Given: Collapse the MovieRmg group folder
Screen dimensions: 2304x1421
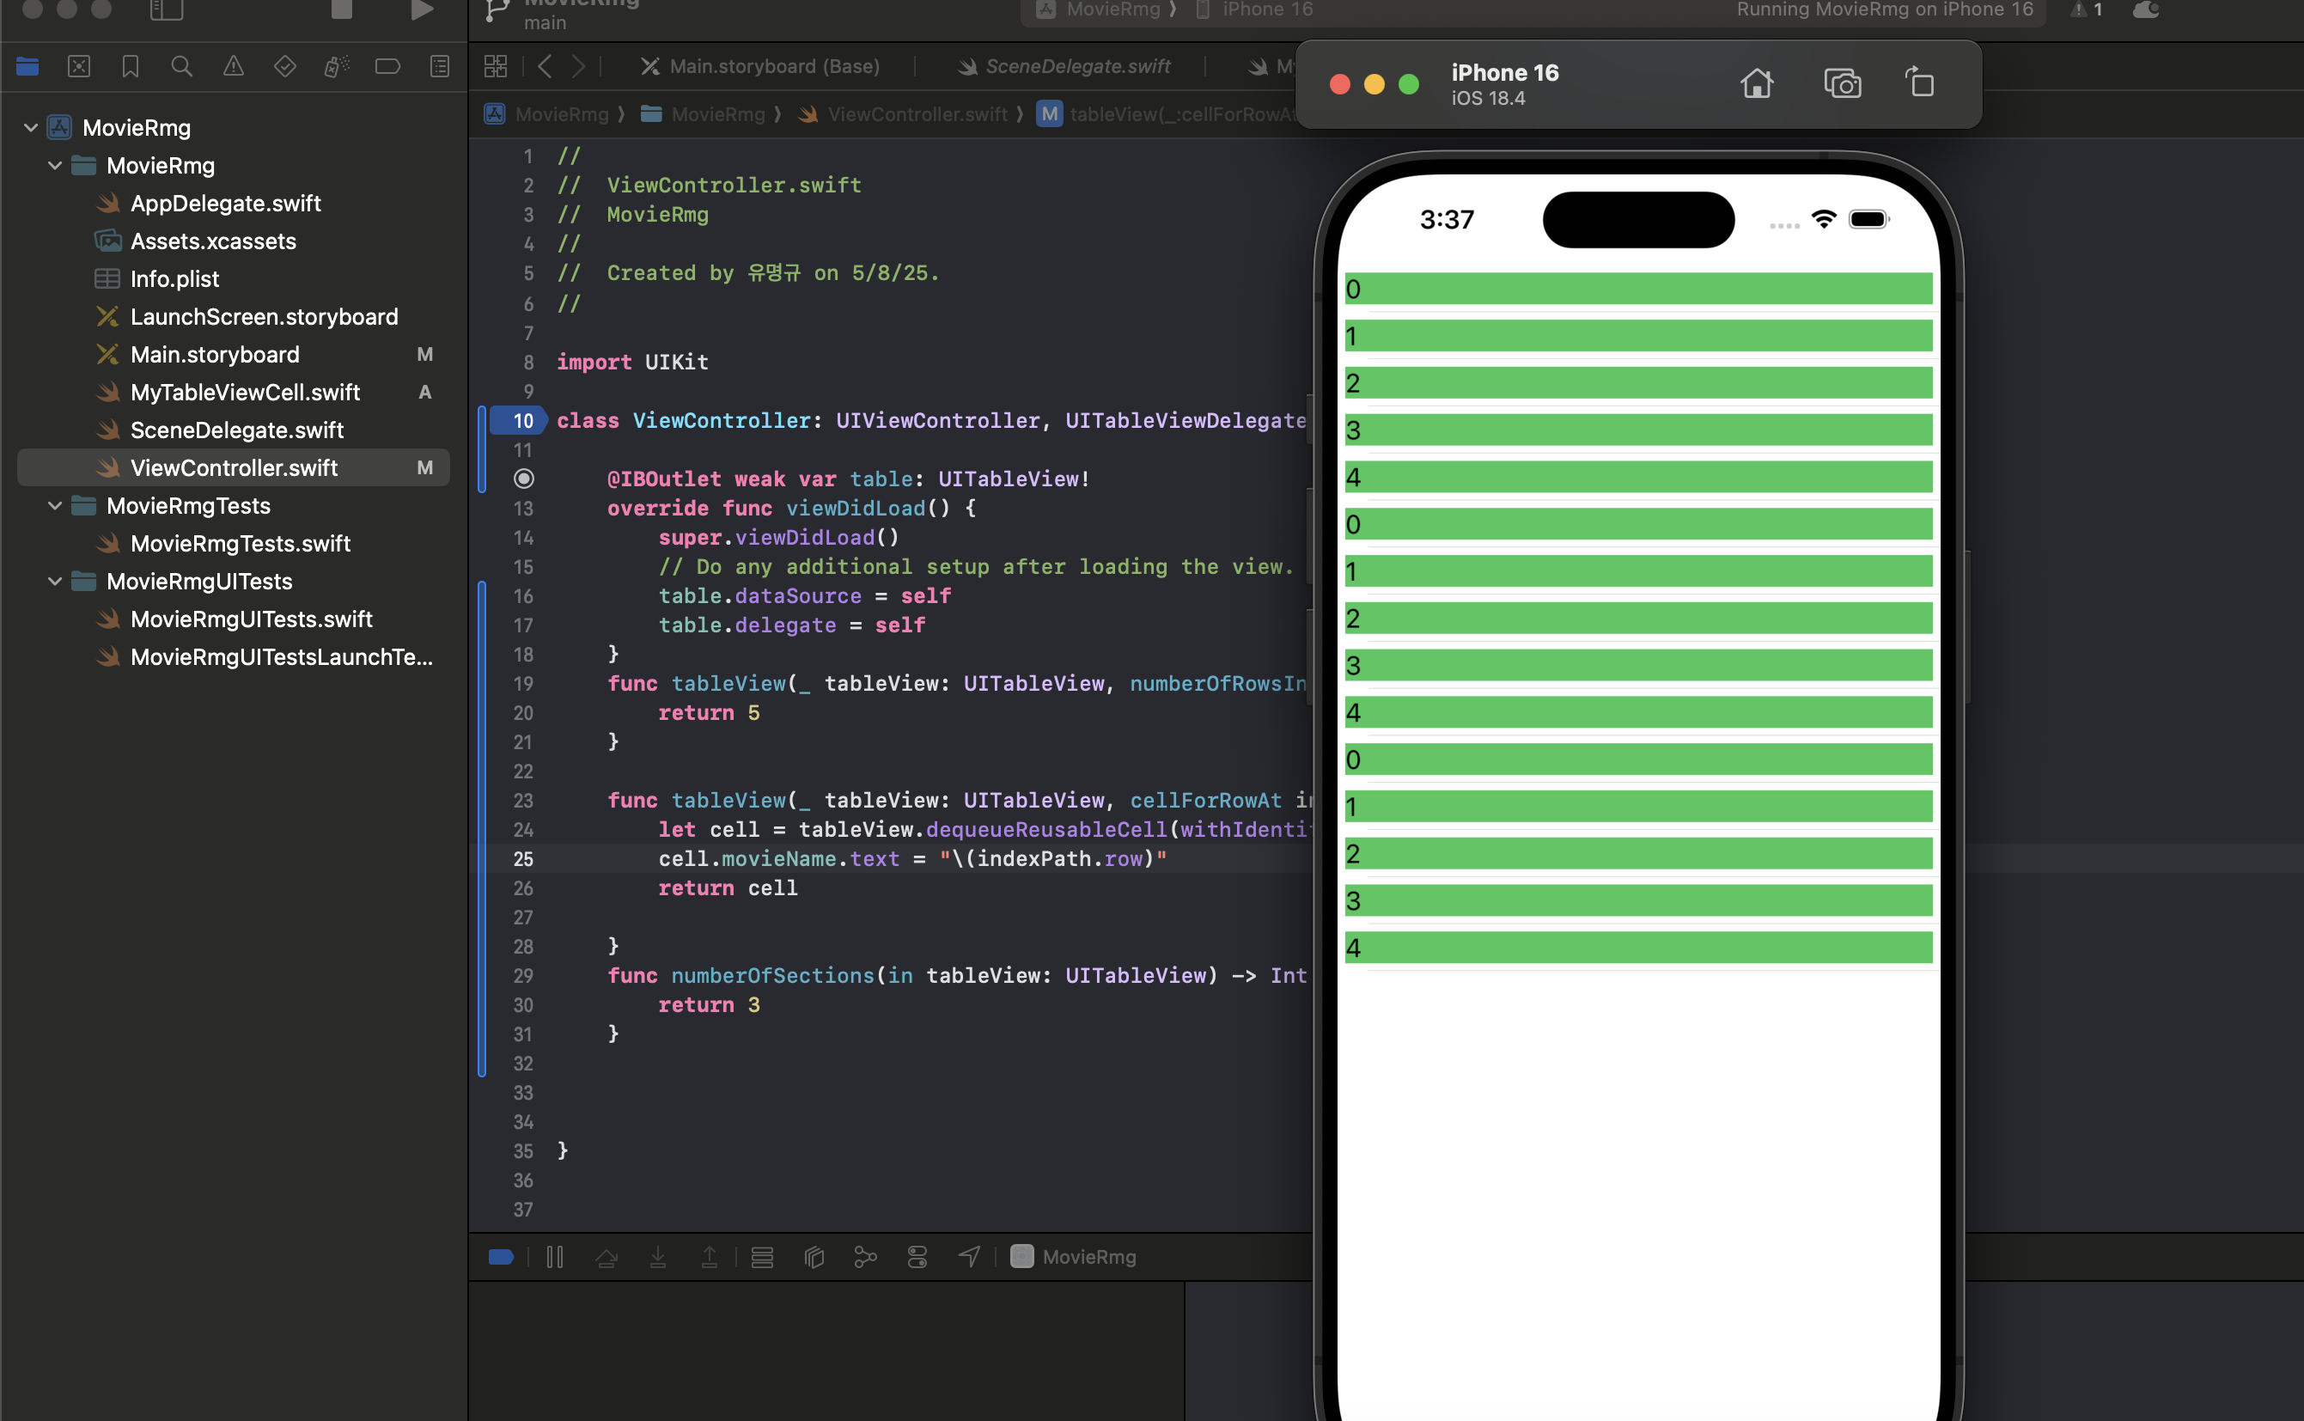Looking at the screenshot, I should (x=54, y=166).
